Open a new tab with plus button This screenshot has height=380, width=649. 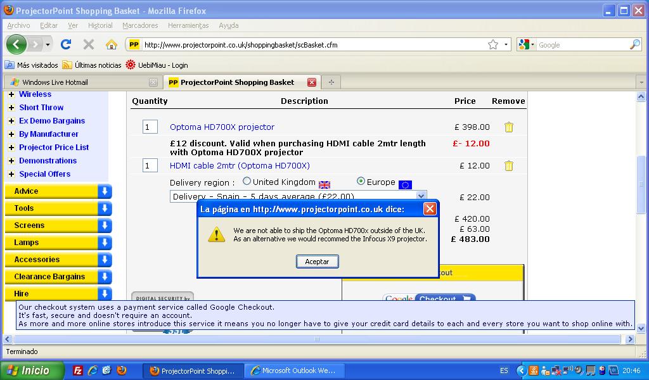tap(331, 82)
